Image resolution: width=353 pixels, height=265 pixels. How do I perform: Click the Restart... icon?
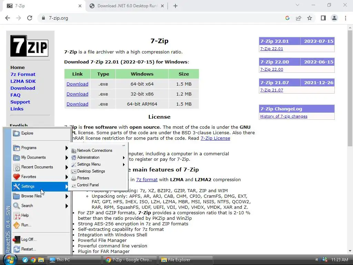tap(17, 249)
